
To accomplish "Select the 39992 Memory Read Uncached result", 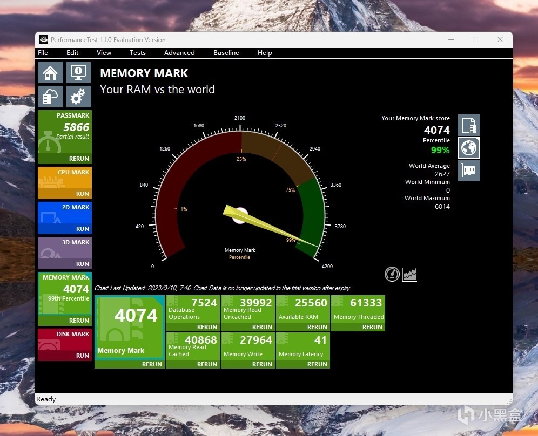I will click(x=248, y=309).
